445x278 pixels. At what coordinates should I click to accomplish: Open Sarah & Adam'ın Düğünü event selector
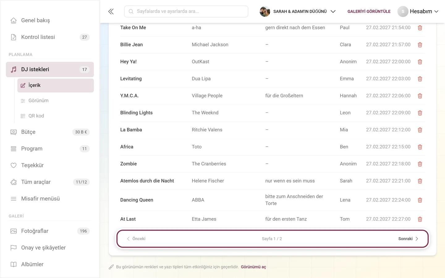point(298,11)
